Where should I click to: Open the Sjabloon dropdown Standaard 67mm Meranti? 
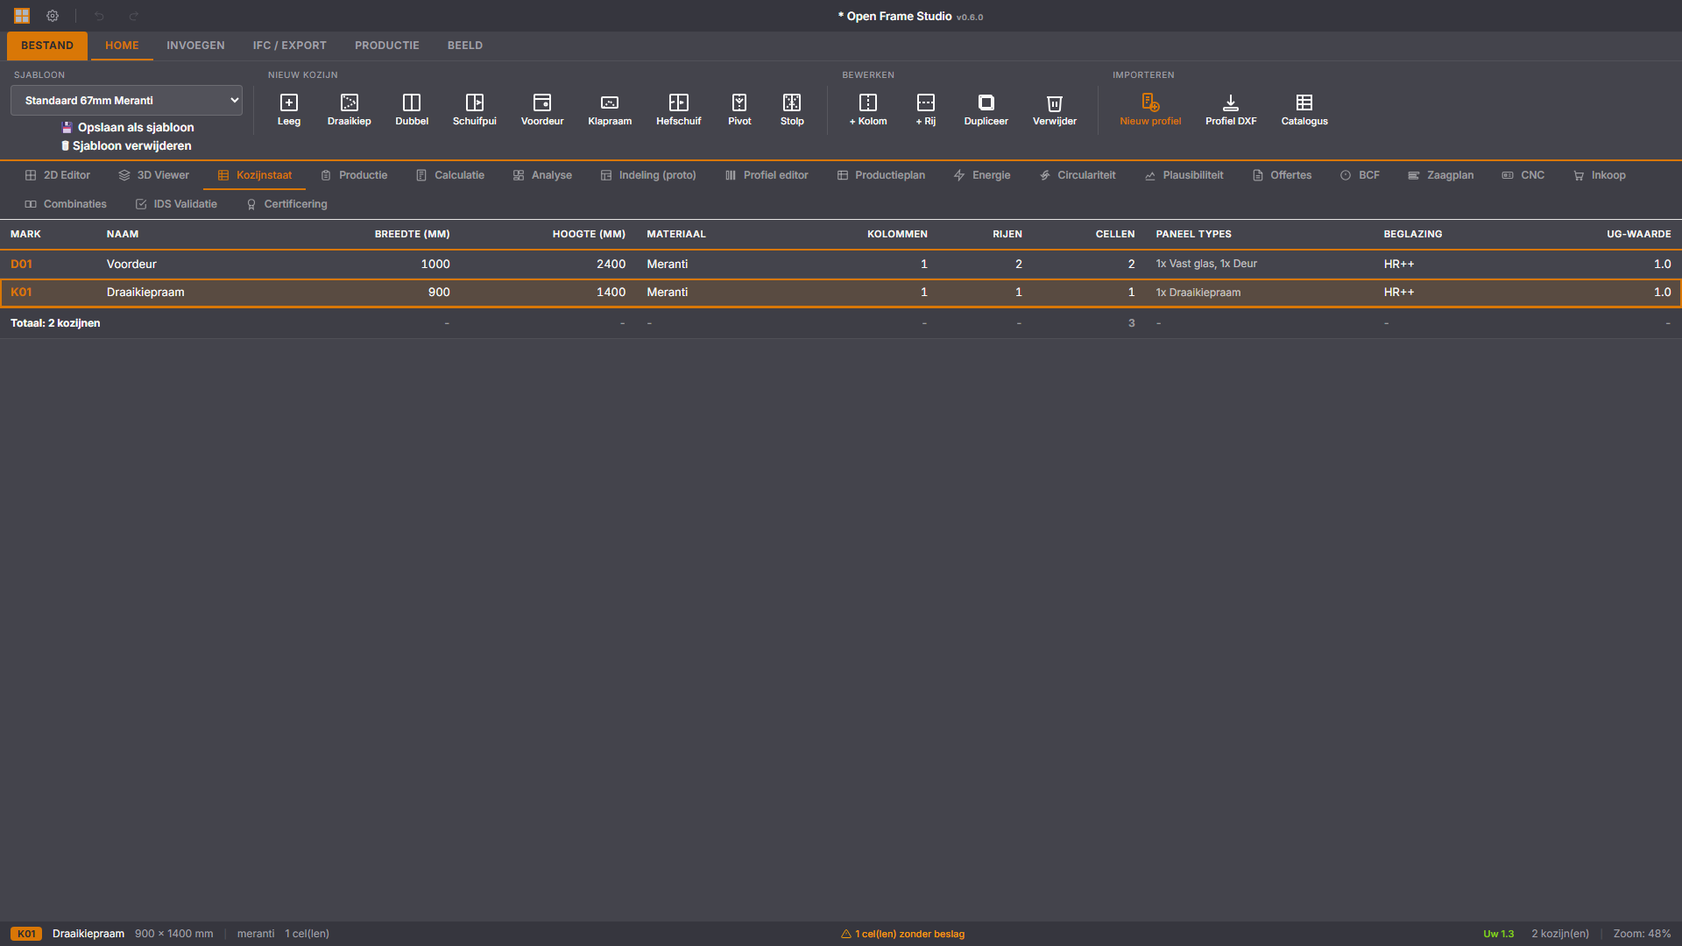(x=126, y=101)
